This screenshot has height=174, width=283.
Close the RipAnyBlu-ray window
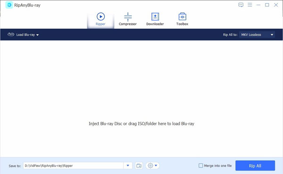point(276,5)
